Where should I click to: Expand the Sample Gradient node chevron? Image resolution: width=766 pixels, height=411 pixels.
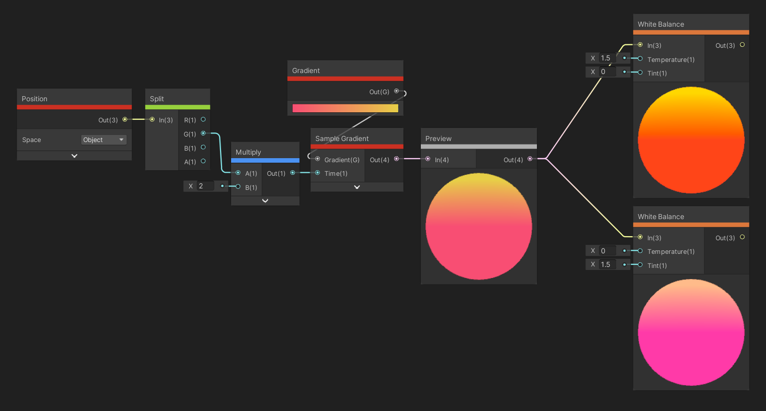coord(357,187)
